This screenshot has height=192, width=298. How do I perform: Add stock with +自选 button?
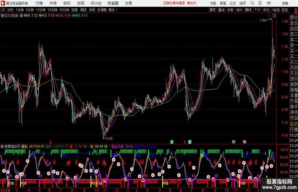(x=276, y=10)
